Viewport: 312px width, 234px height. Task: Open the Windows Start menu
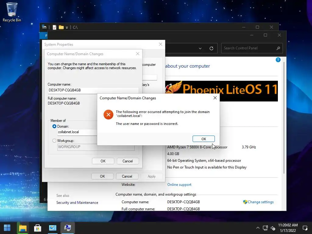coord(7,228)
